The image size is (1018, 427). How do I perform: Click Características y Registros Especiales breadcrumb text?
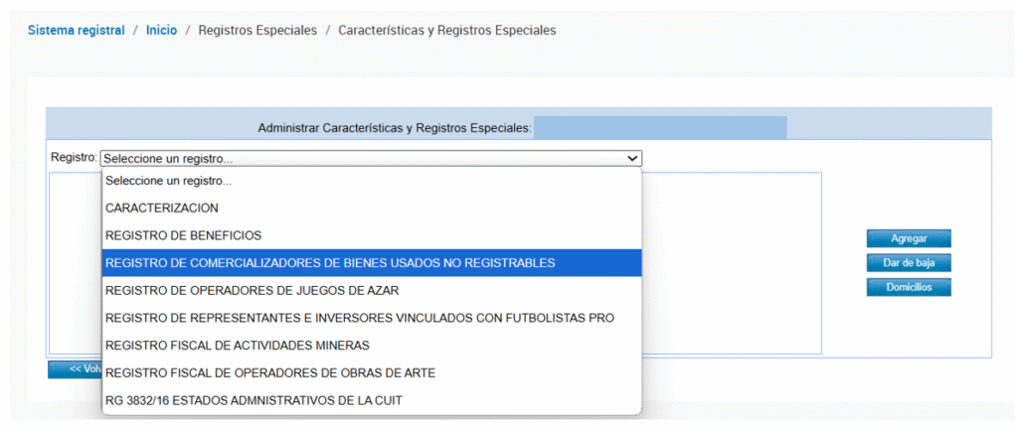(x=446, y=31)
